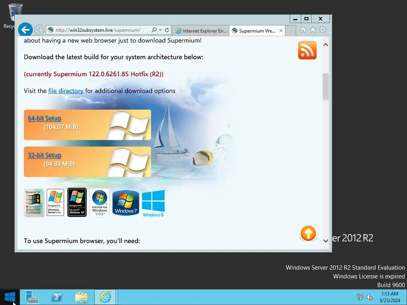Click the Windows 2000 Professional badge
This screenshot has height=305, width=407.
[33, 202]
